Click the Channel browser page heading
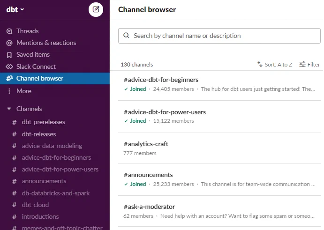Screen dimensions: 324x230 [x=147, y=10]
